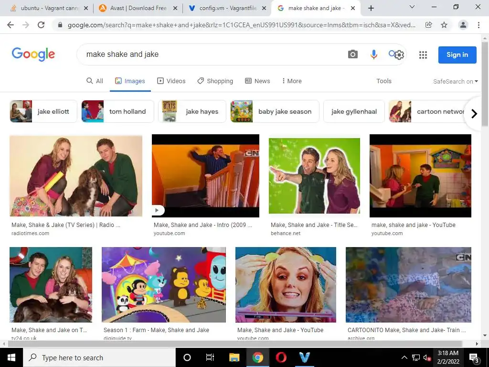
Task: Open the SafeSearch on dropdown
Action: point(455,81)
